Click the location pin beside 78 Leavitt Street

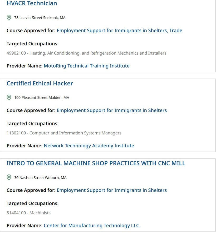pos(9,18)
